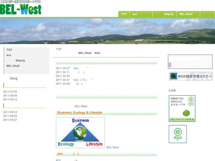Viewport: 215px width, 161px height.
Task: Click the eco people 100万人 banner image
Action: (x=182, y=108)
